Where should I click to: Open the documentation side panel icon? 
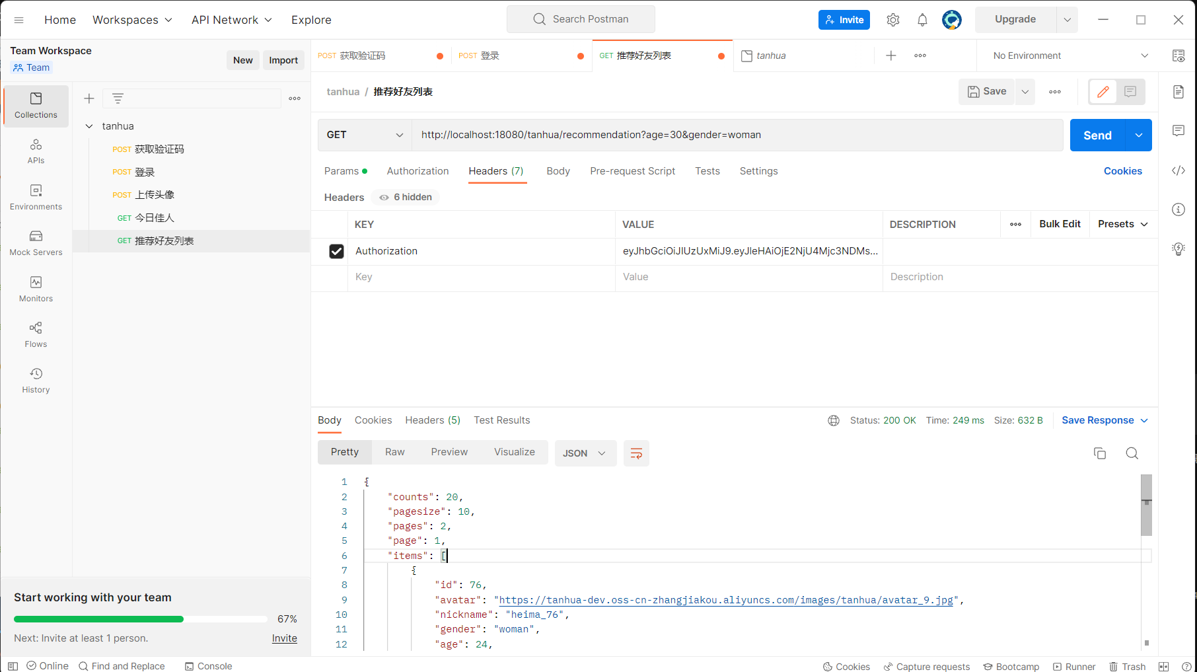coord(1179,92)
